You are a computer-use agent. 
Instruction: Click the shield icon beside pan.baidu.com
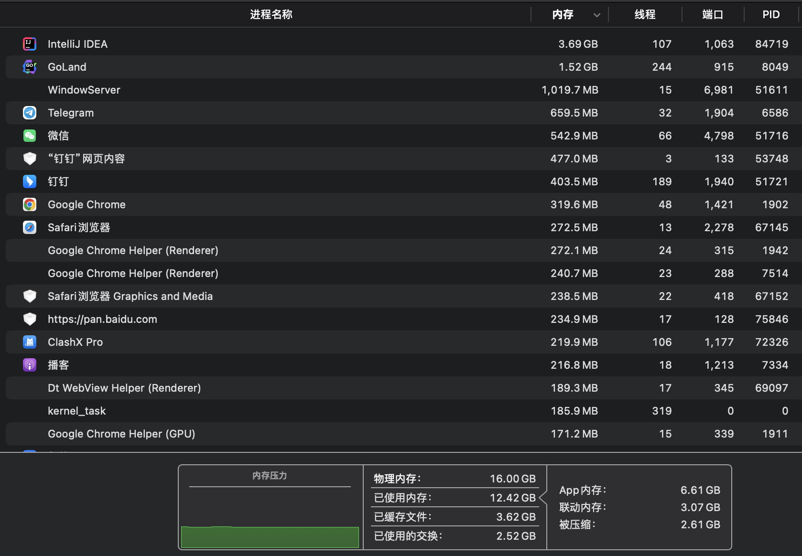point(30,319)
